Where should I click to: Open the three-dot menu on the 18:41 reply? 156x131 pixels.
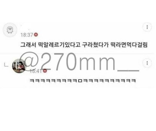[x=147, y=63]
